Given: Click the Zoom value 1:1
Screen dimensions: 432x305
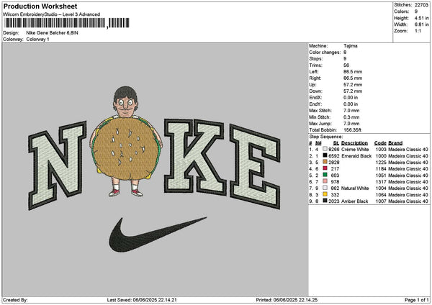Looking at the screenshot, I should coord(418,31).
